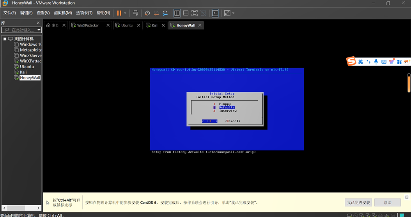411x217 pixels.
Task: Revert the VM to its previous snapshot
Action: [156, 13]
